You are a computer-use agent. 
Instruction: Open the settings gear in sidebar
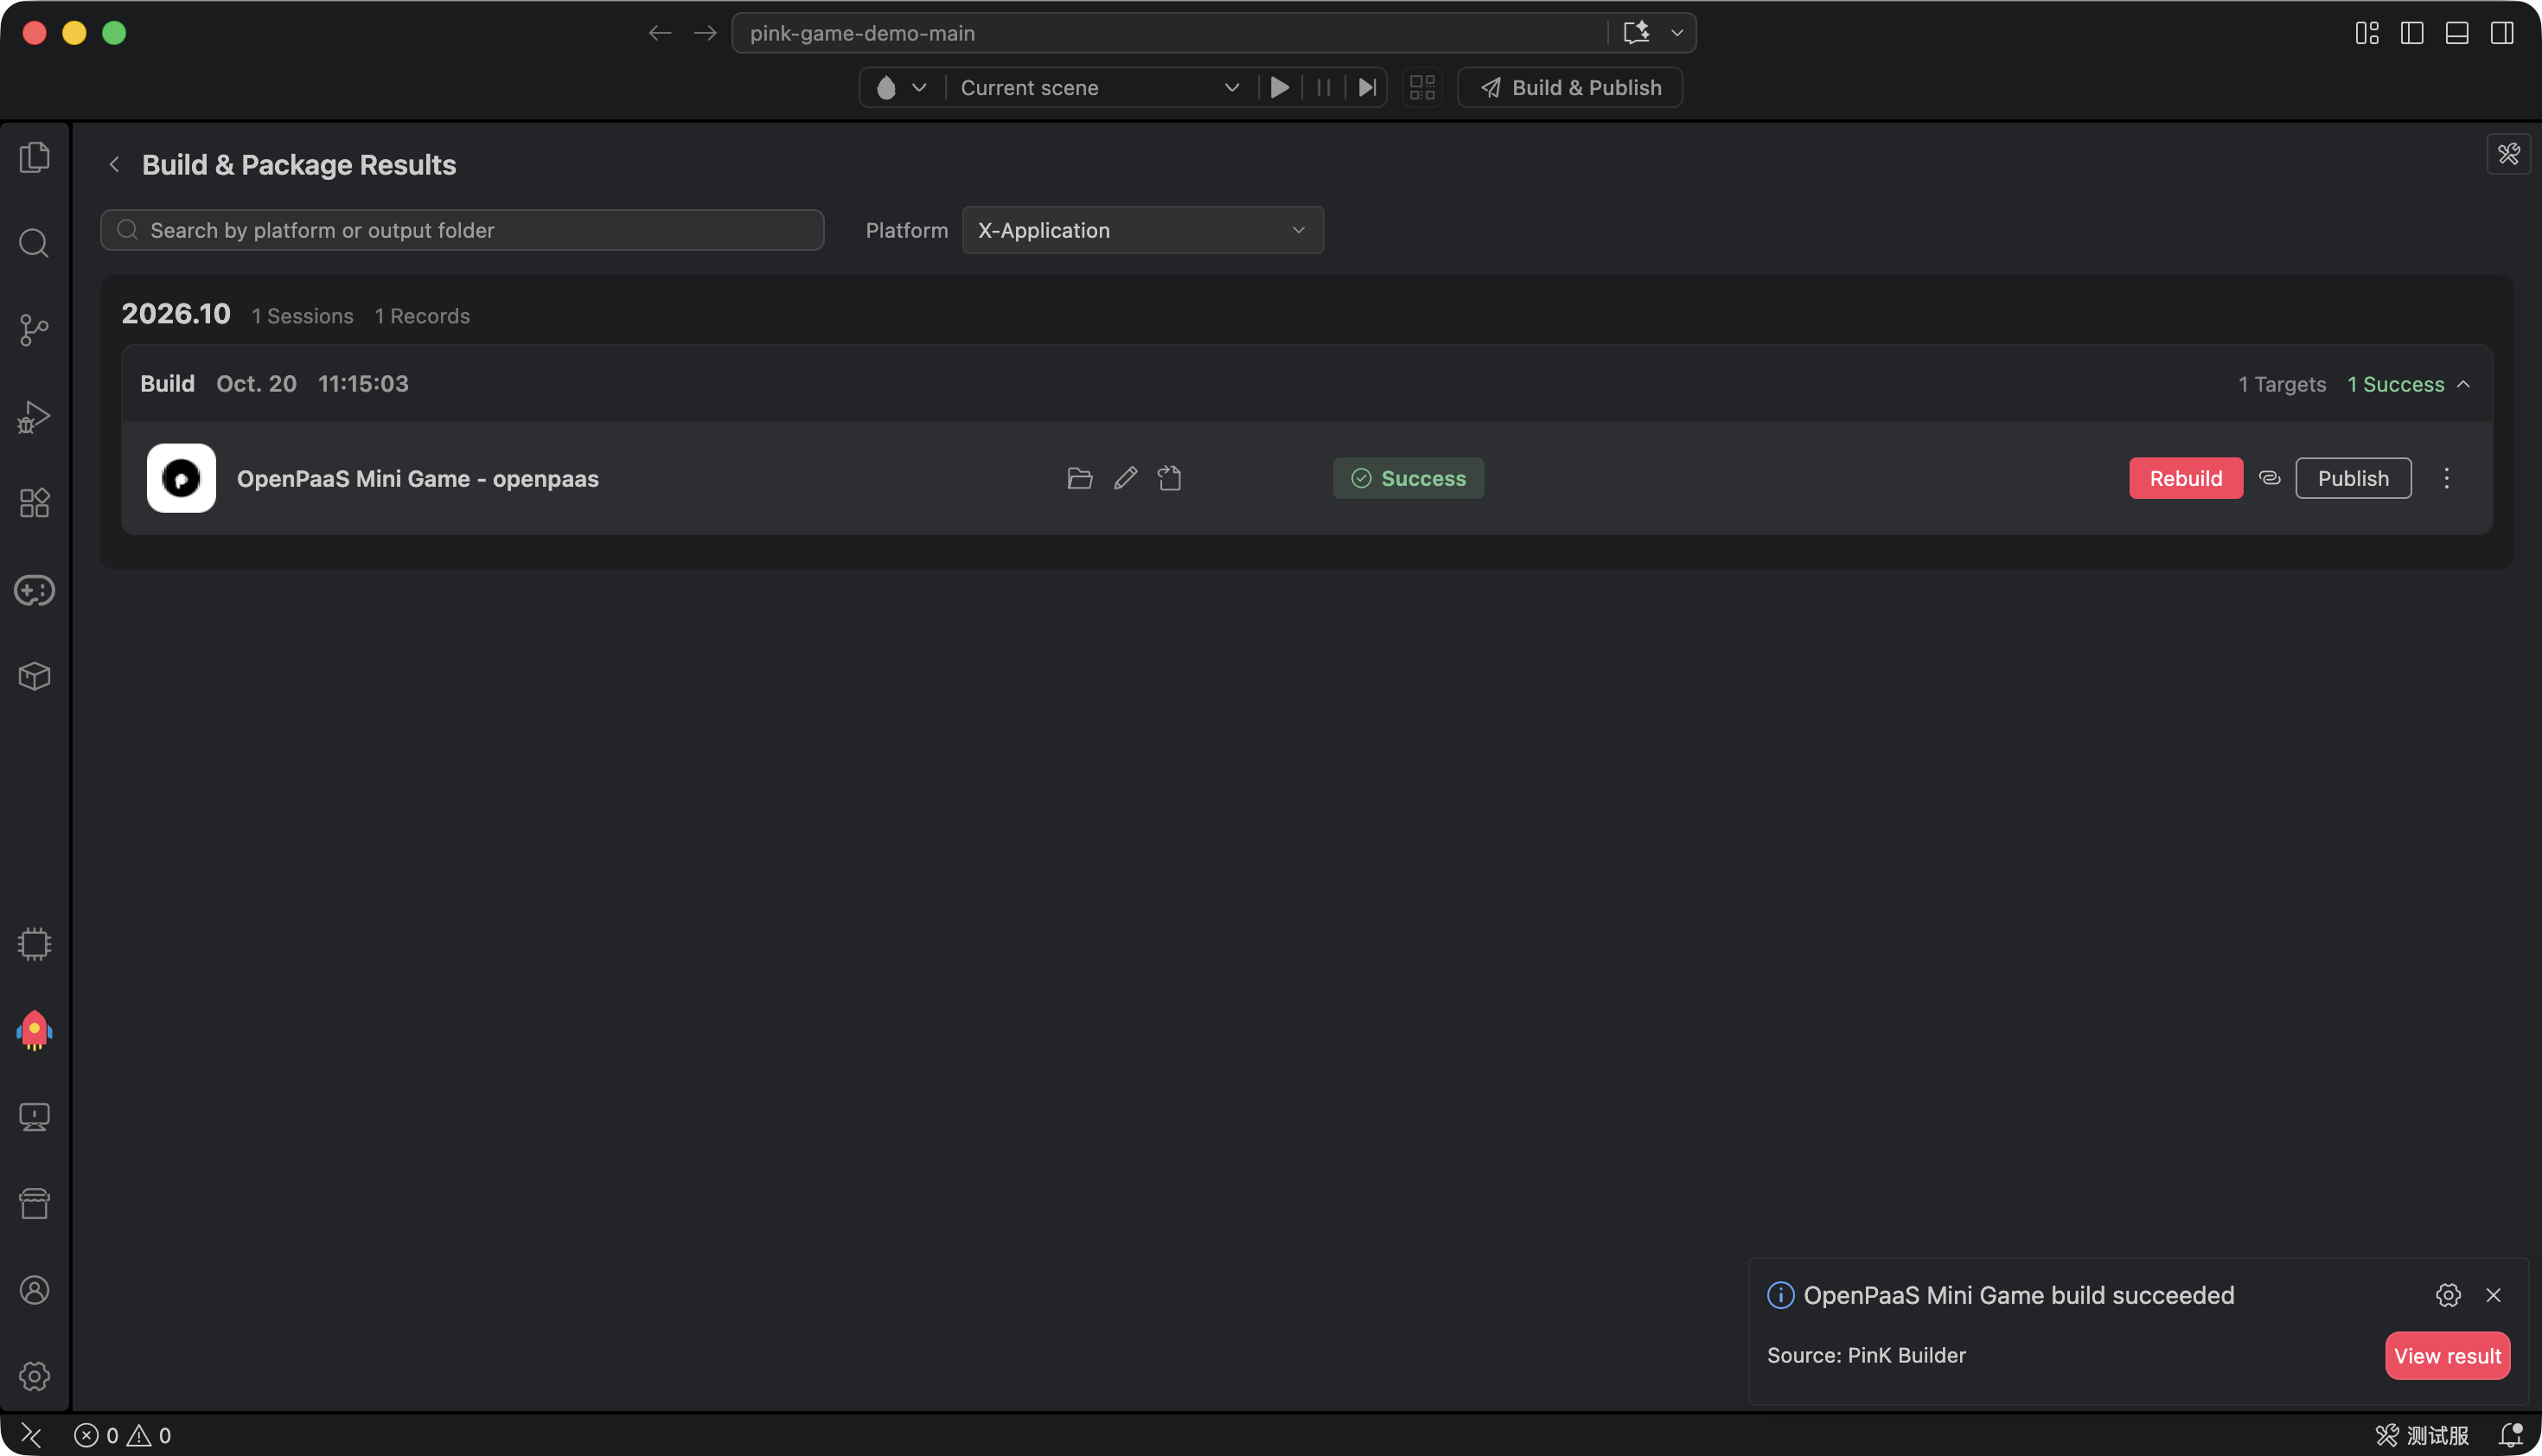coord(34,1377)
